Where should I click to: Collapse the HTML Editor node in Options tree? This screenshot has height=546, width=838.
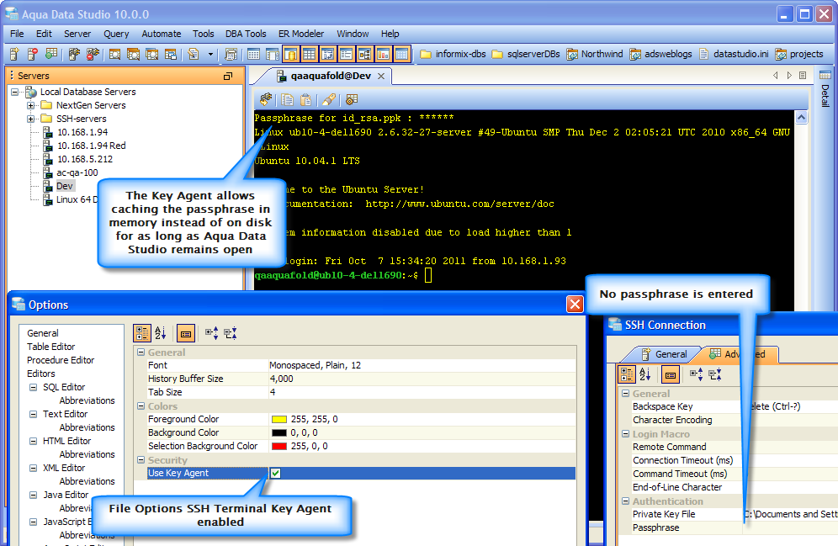pyautogui.click(x=33, y=442)
